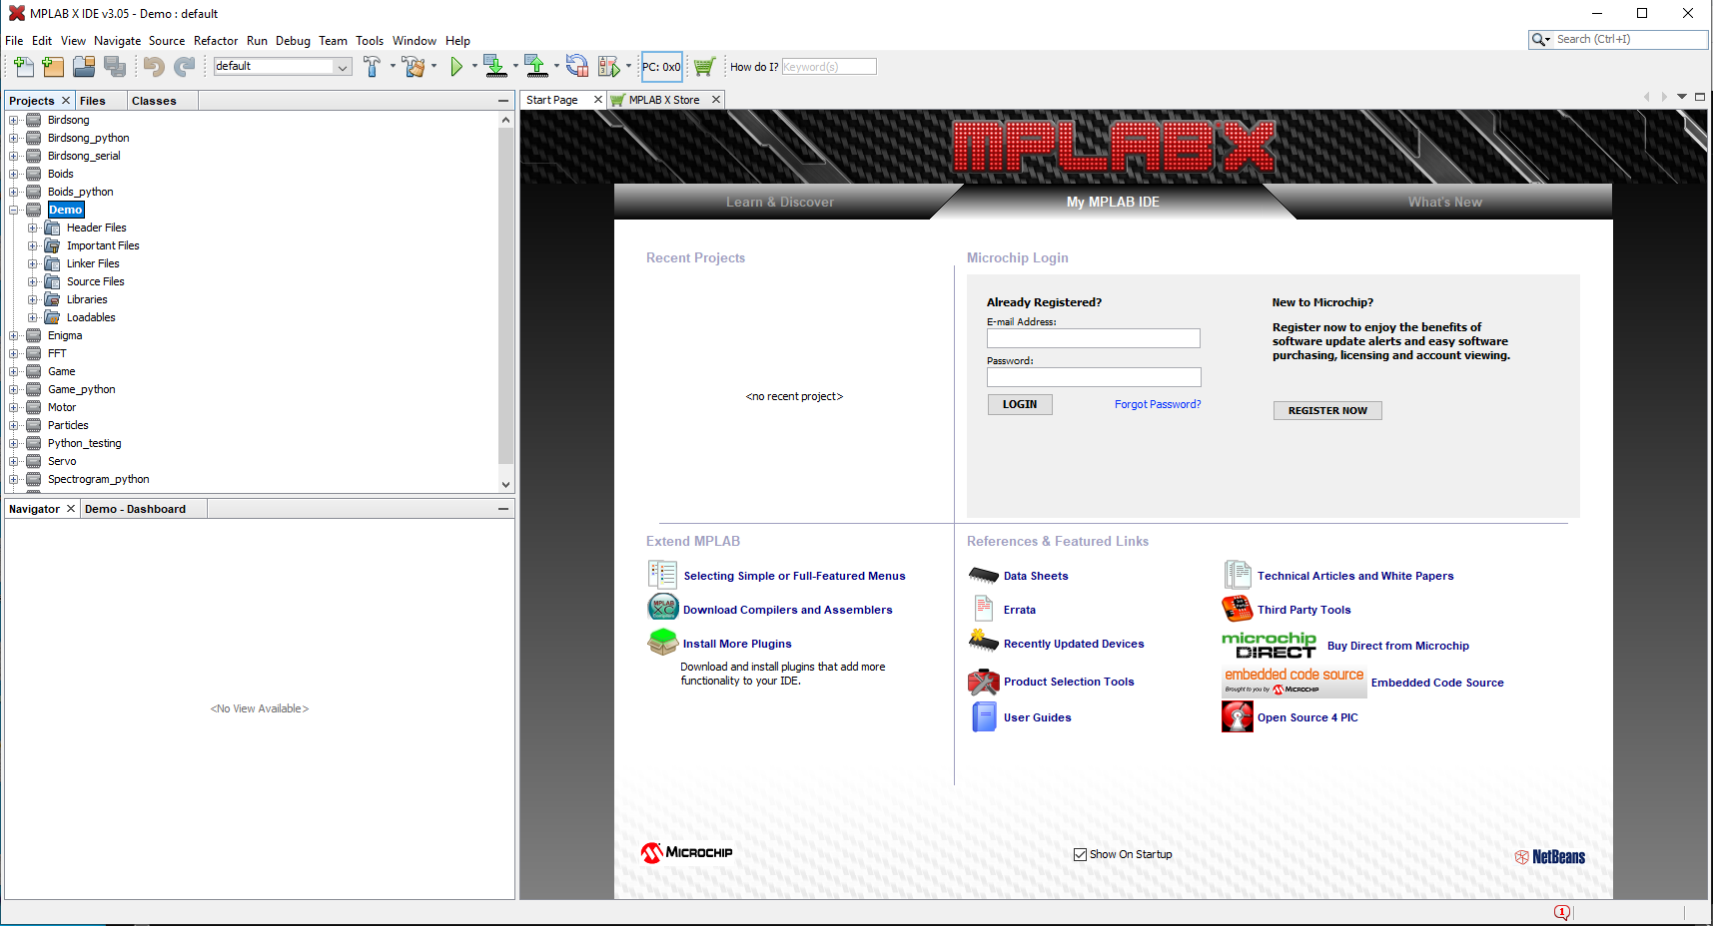Click the E-mail Address input field
Viewport: 1713px width, 926px height.
coord(1093,338)
